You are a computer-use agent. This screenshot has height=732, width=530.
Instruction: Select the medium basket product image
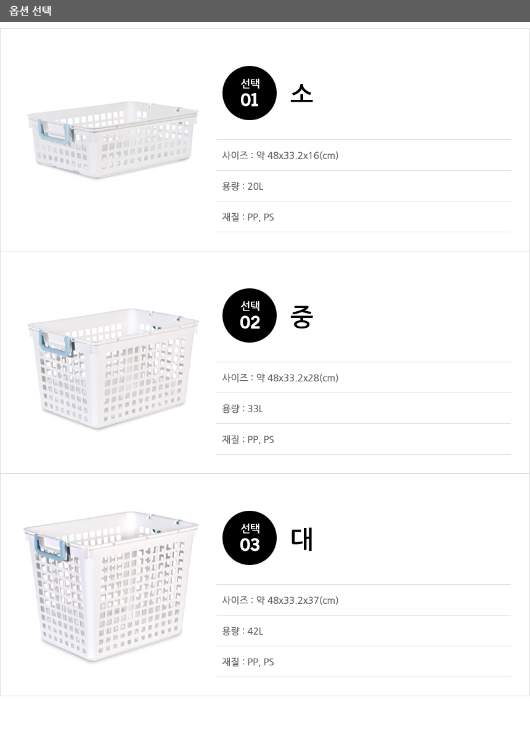(113, 368)
